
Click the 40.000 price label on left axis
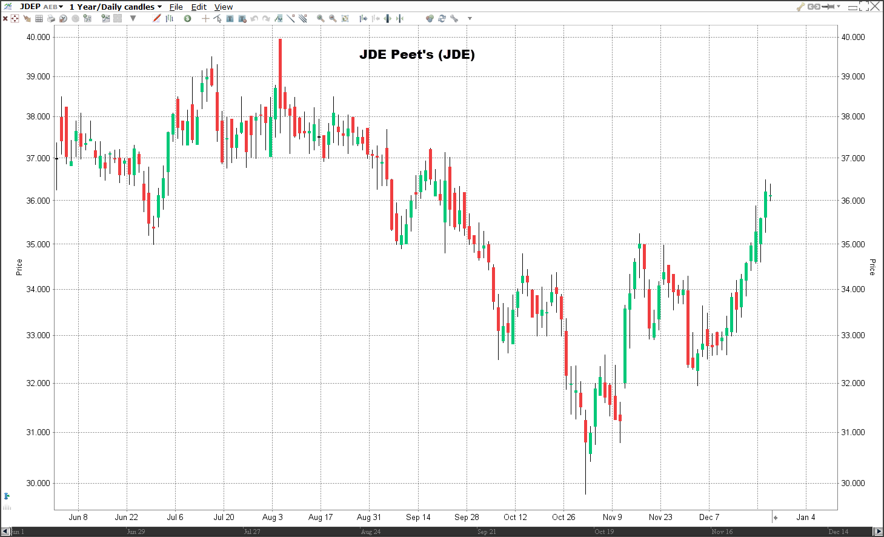(38, 37)
